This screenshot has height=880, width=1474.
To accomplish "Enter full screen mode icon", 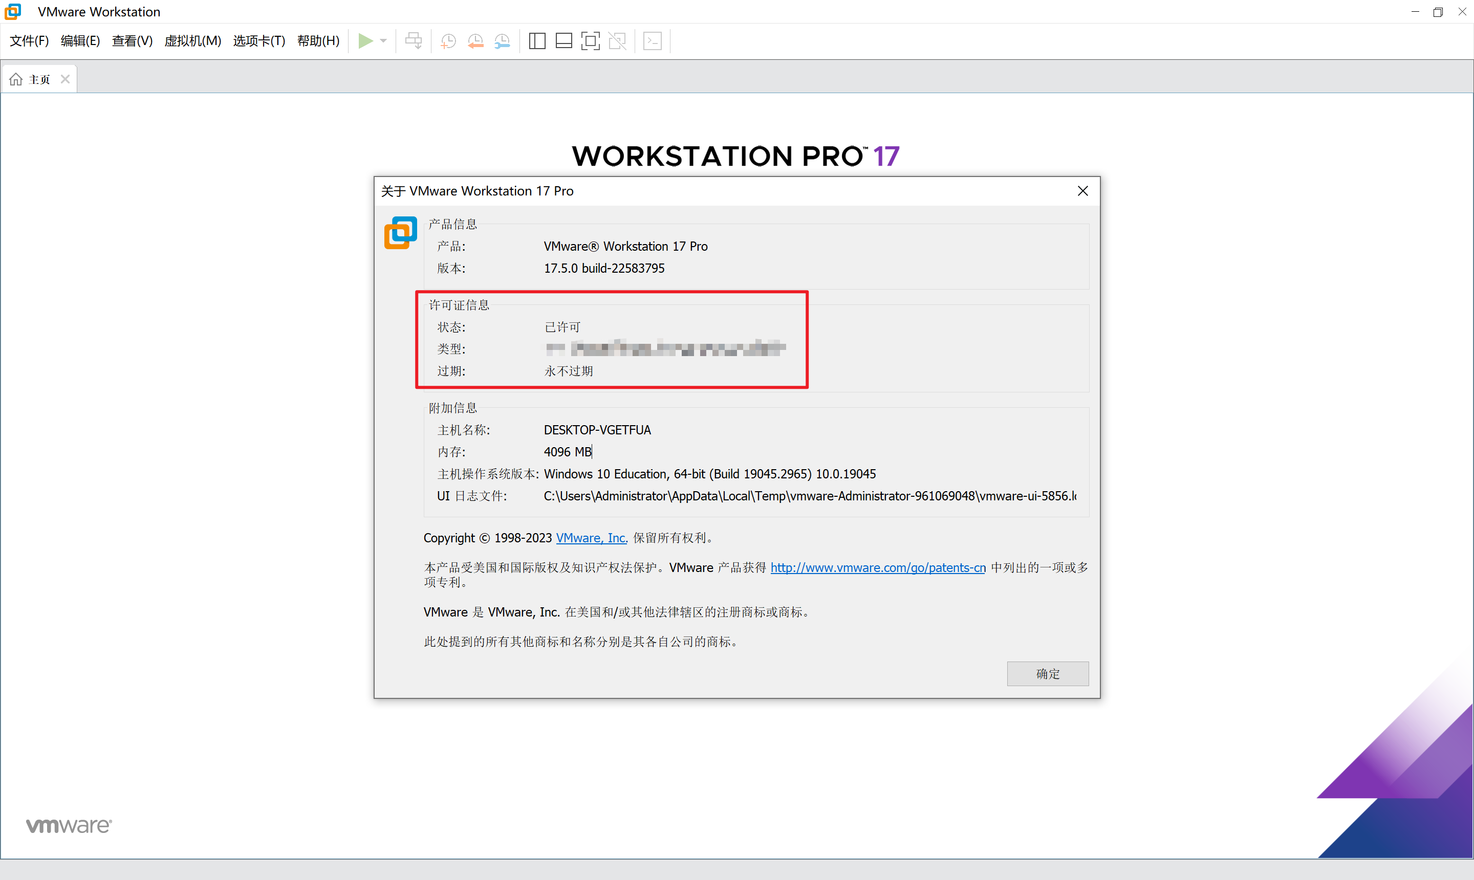I will point(590,41).
